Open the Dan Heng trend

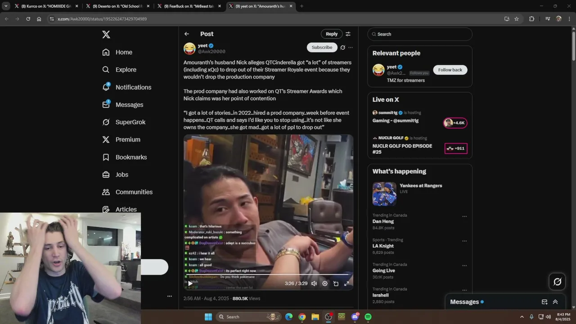[383, 221]
